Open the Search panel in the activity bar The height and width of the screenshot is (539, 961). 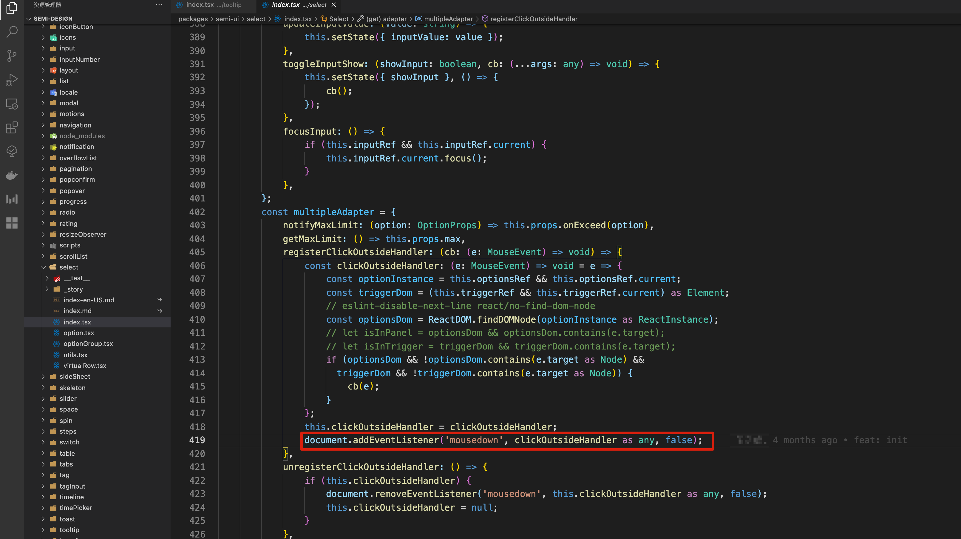point(12,32)
